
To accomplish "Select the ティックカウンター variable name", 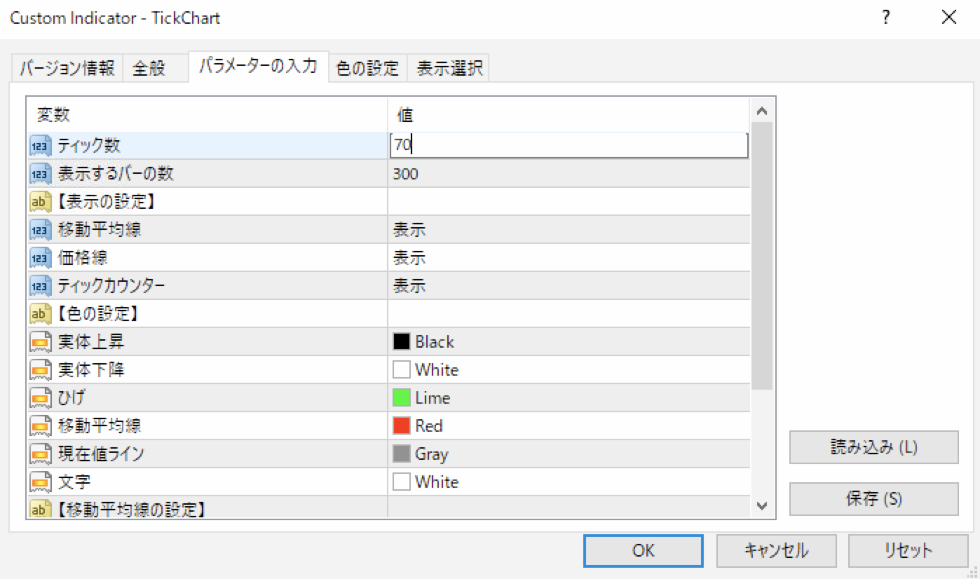I will (x=111, y=286).
